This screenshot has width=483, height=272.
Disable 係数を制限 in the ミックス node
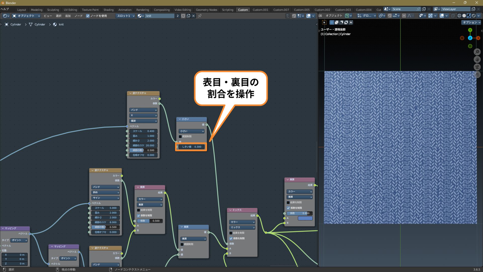[231, 238]
